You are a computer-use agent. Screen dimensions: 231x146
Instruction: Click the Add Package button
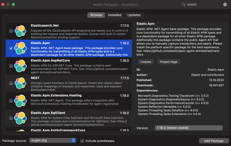(x=214, y=141)
